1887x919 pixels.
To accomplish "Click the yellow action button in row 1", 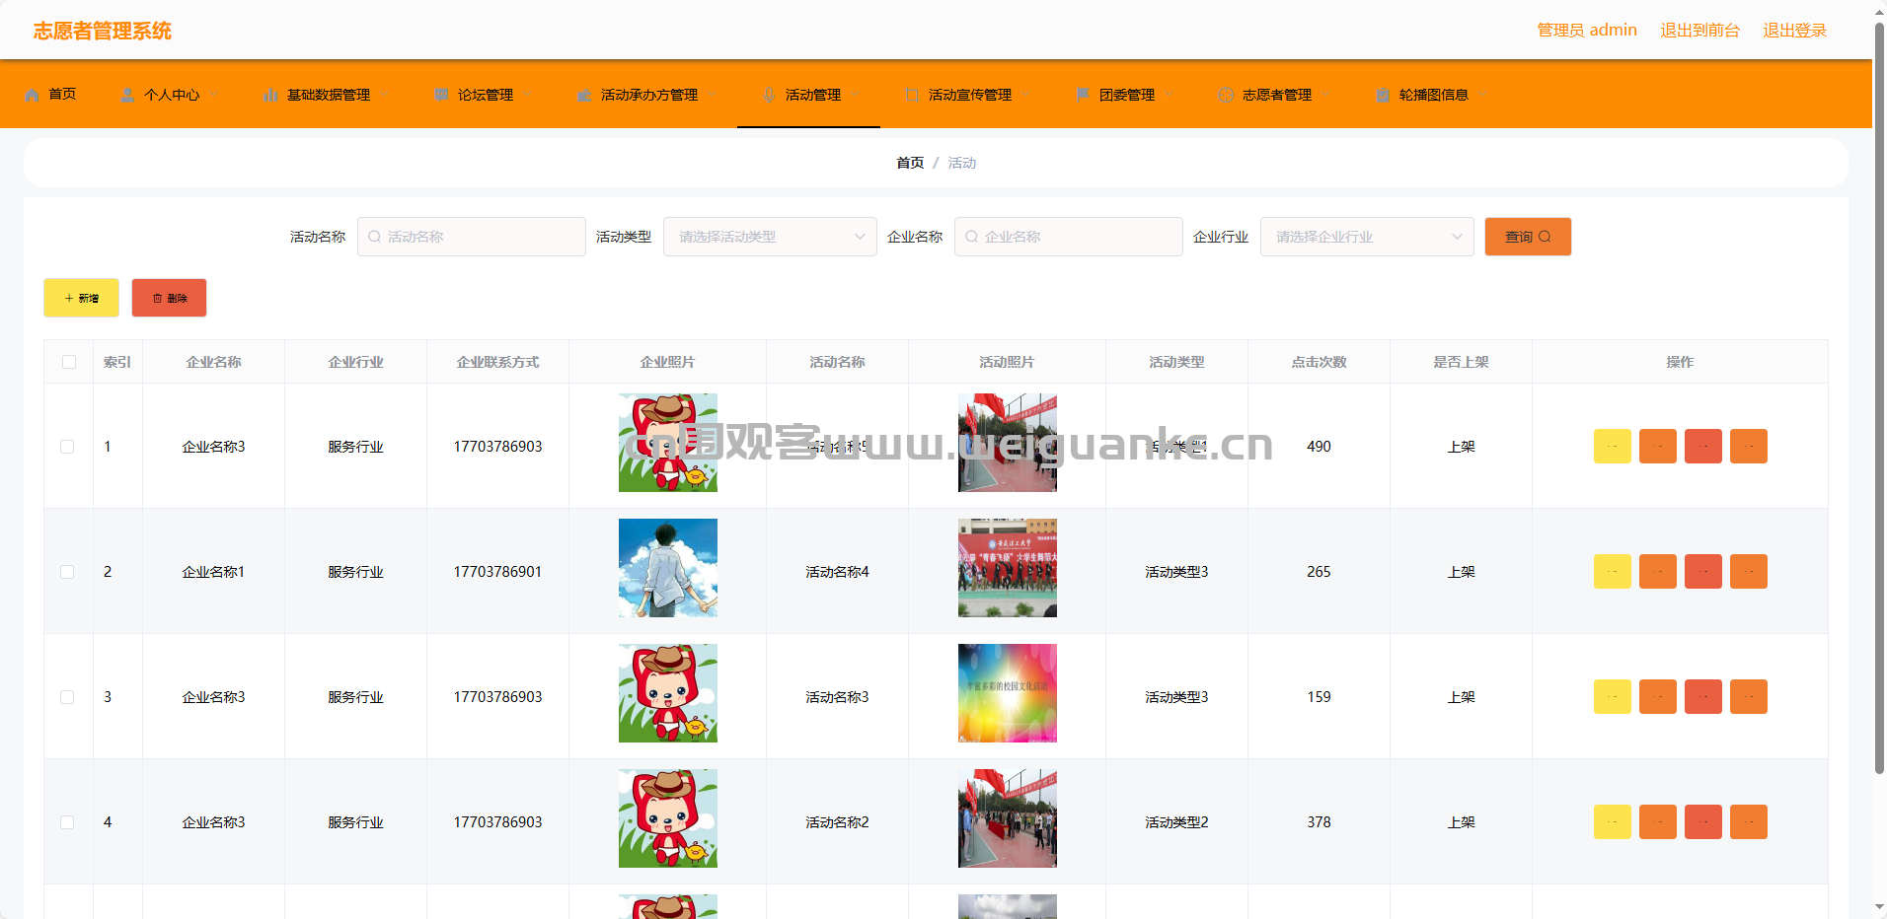I will pyautogui.click(x=1613, y=447).
